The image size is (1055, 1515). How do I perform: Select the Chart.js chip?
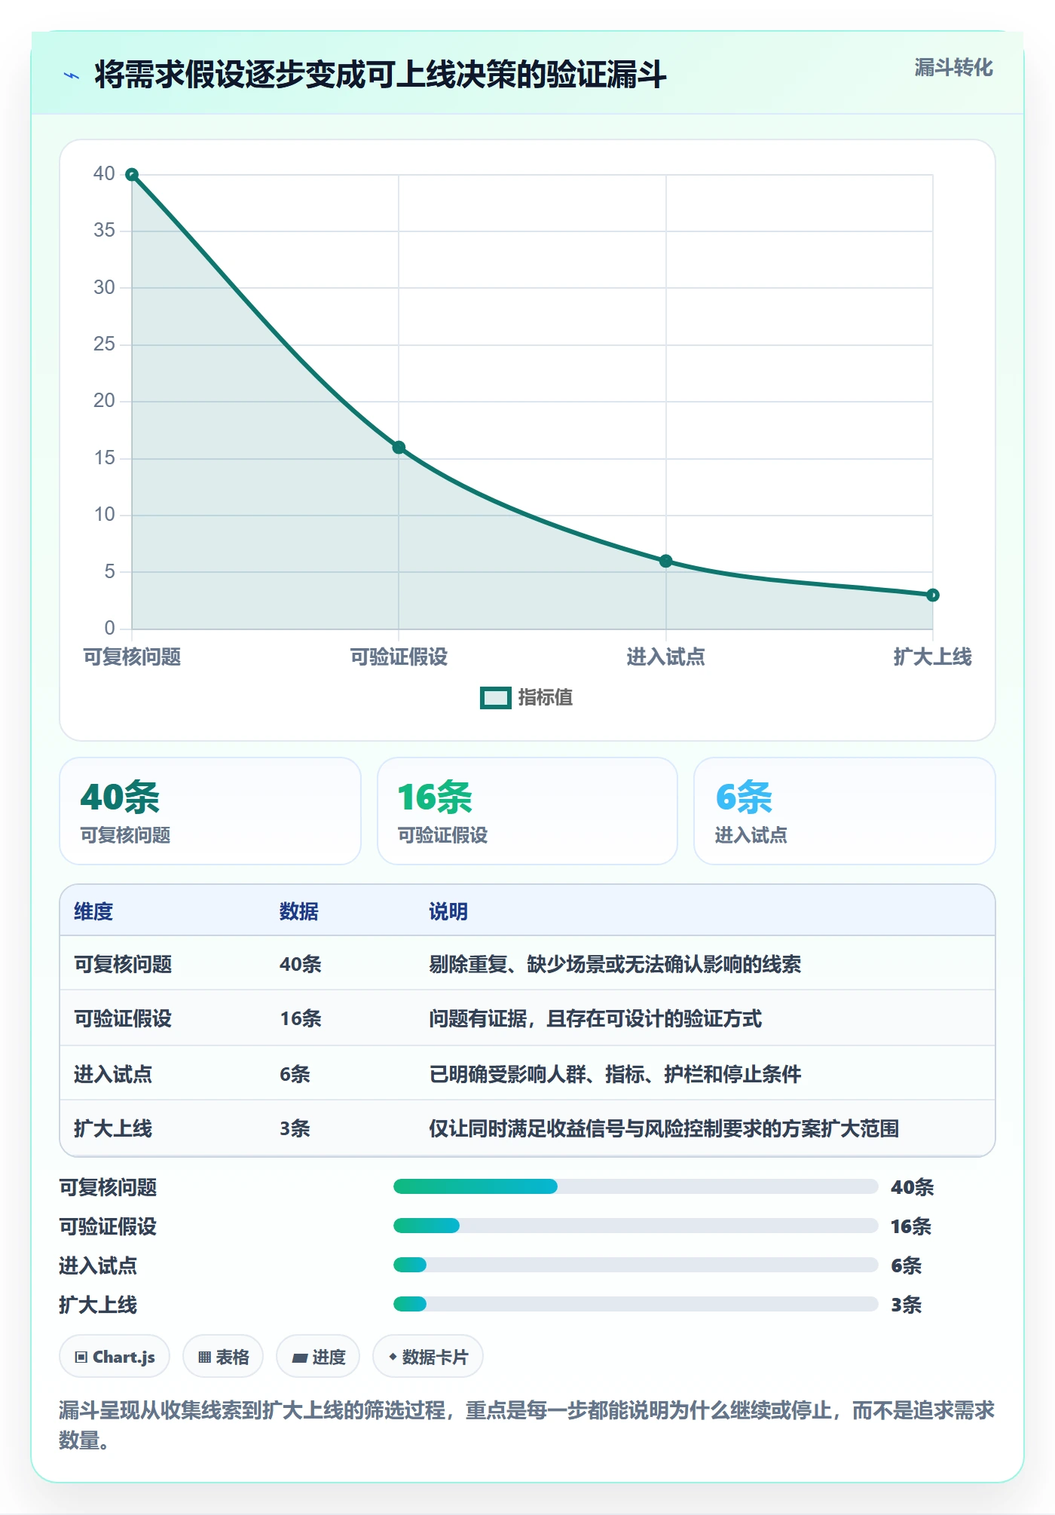[x=115, y=1357]
